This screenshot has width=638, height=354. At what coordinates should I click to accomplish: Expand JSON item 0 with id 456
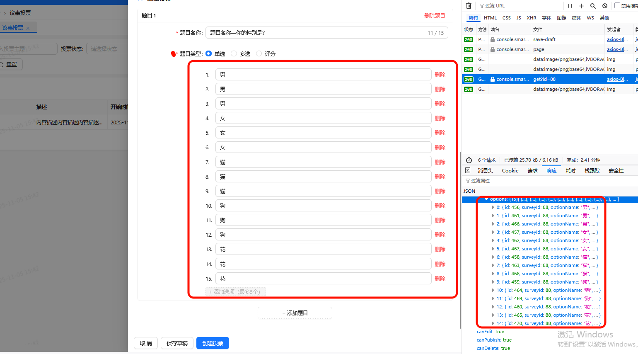pos(493,208)
